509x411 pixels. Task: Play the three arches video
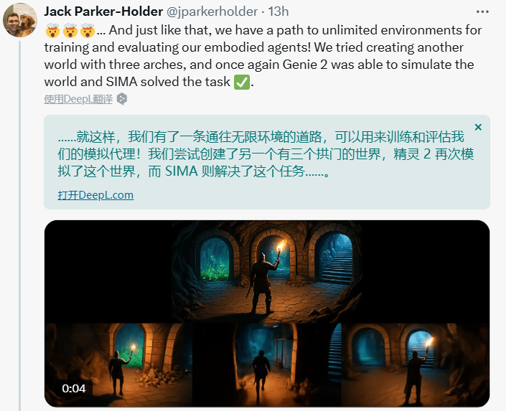267,313
